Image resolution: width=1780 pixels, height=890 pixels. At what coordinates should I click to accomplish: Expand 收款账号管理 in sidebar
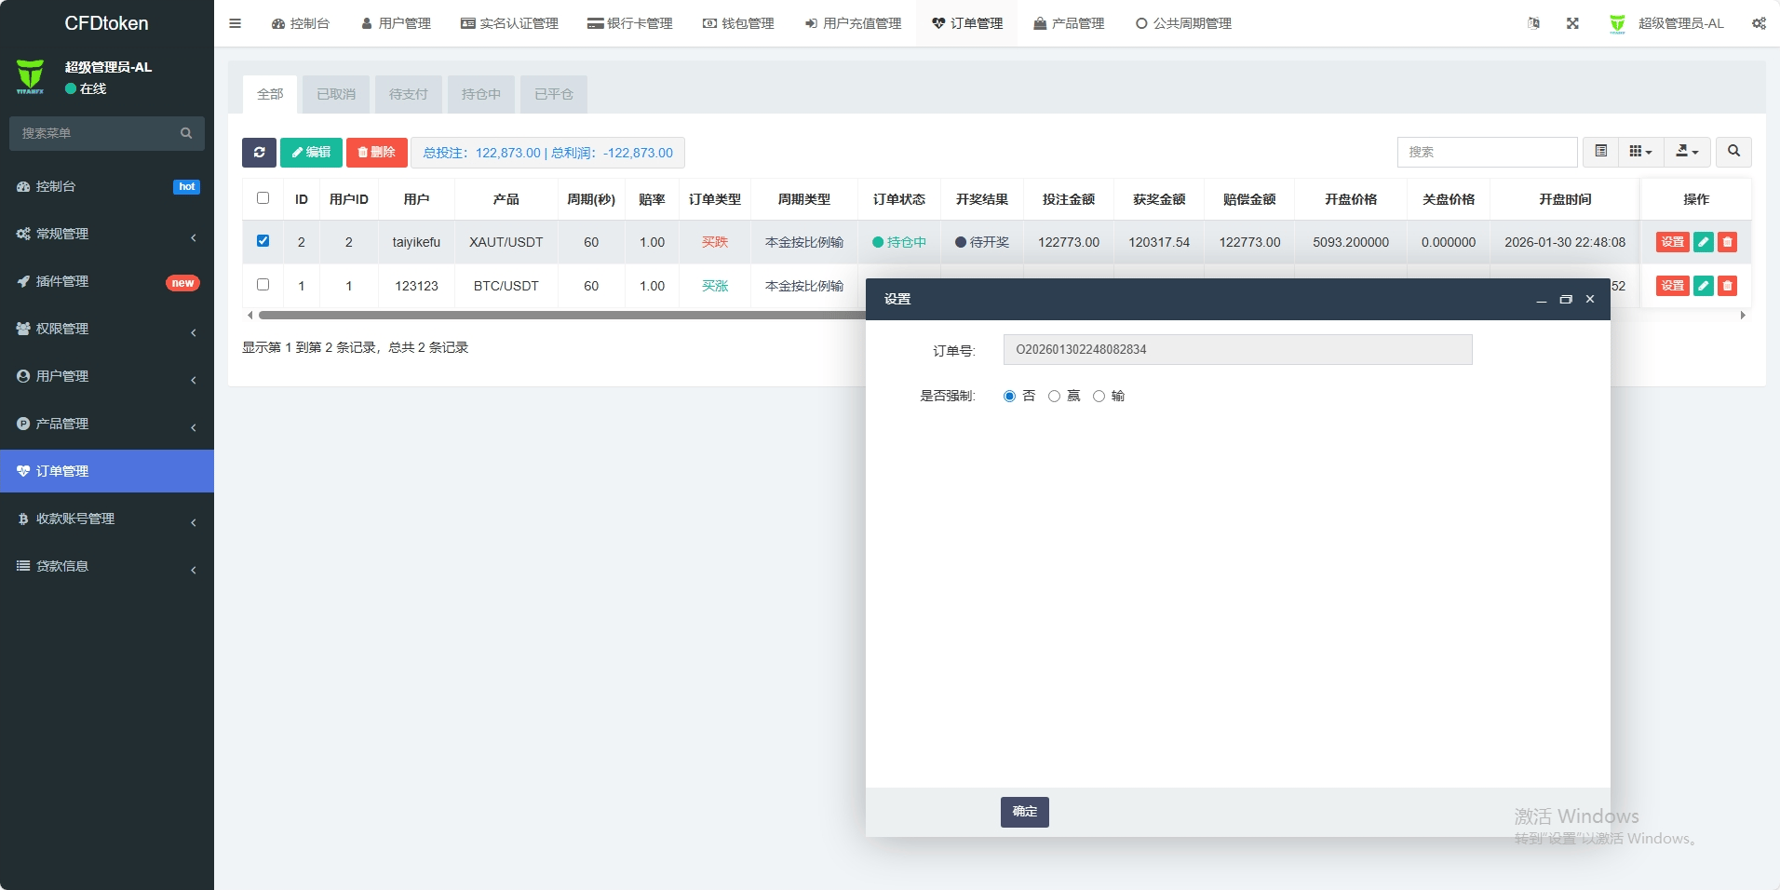tap(107, 519)
